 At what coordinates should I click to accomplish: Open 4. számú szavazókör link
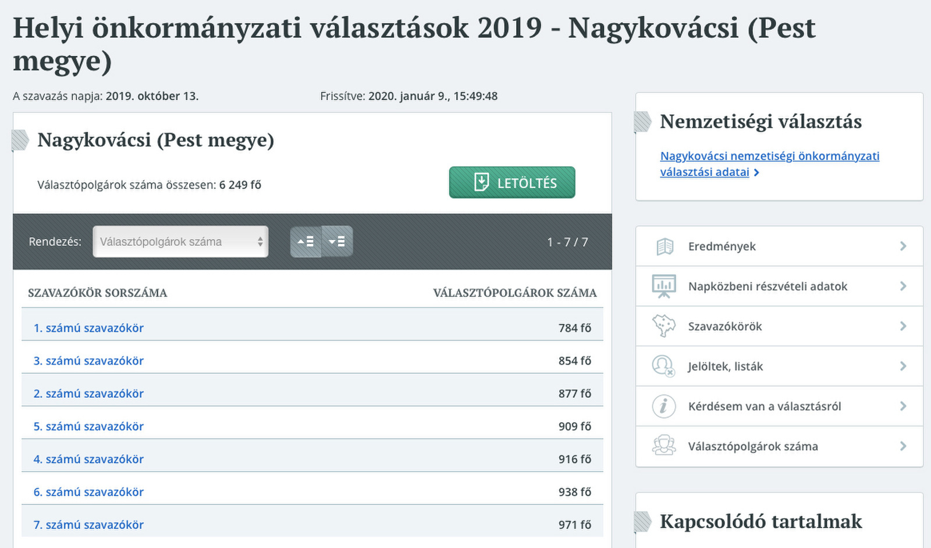pos(88,459)
